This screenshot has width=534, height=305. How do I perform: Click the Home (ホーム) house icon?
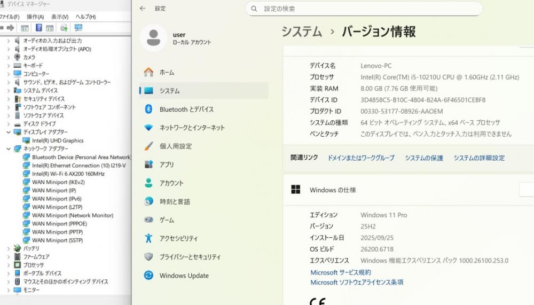tap(149, 72)
